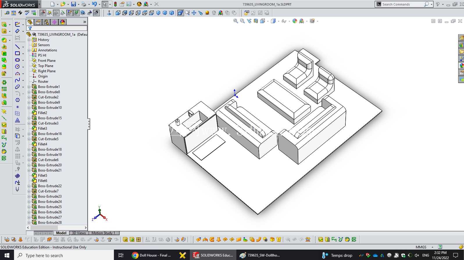Click the New document icon
Image resolution: width=464 pixels, height=260 pixels.
point(52,4)
